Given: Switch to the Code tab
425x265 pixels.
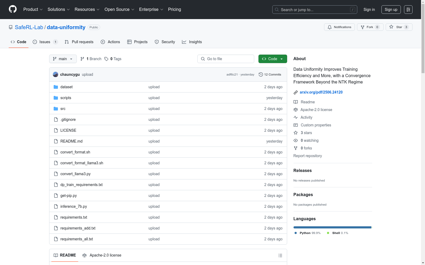Looking at the screenshot, I should pos(19,42).
